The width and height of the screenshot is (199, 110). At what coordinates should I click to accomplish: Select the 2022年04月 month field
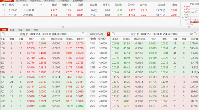point(96,34)
